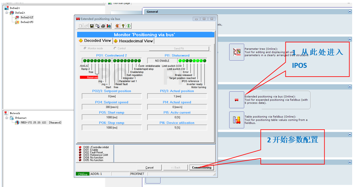The width and height of the screenshot is (356, 187).
Task: Select the PNIO-172.25.20.122 device in tree
Action: 40,123
